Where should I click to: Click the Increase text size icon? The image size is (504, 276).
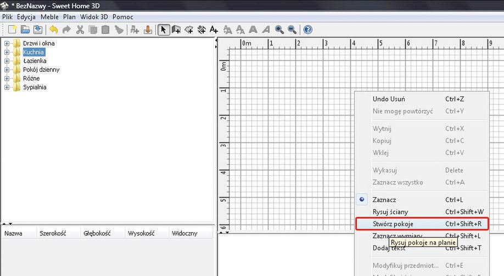pos(228,30)
